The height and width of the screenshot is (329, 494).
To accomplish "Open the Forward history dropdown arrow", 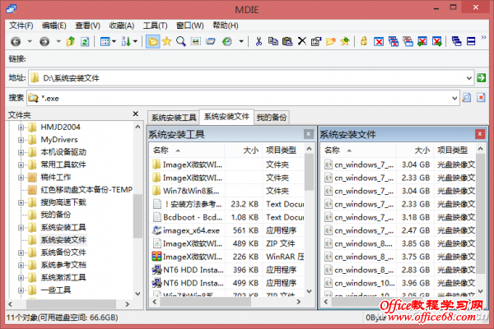I will [58, 41].
